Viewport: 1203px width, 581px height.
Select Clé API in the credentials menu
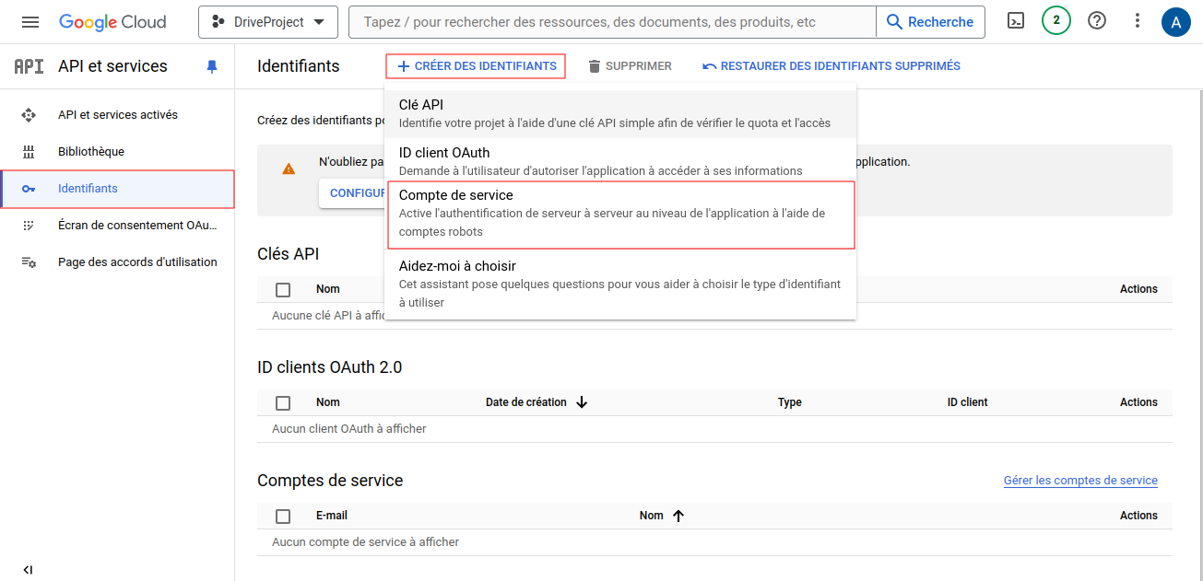pyautogui.click(x=620, y=112)
